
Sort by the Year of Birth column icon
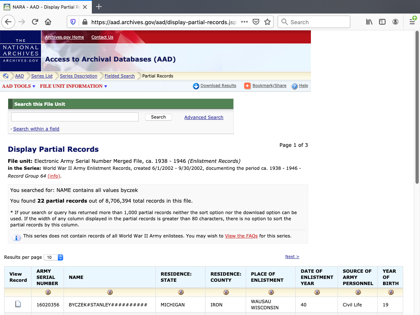(390, 292)
